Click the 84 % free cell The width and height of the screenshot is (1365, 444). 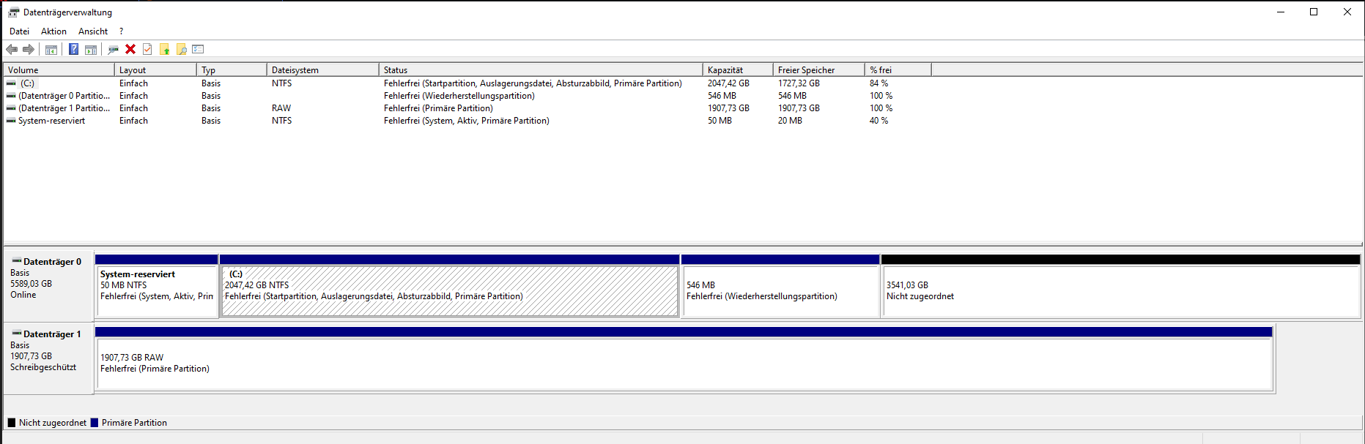[878, 83]
